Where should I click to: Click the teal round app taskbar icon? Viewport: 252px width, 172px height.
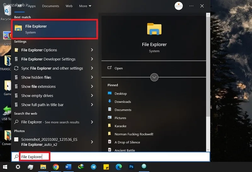point(144,166)
